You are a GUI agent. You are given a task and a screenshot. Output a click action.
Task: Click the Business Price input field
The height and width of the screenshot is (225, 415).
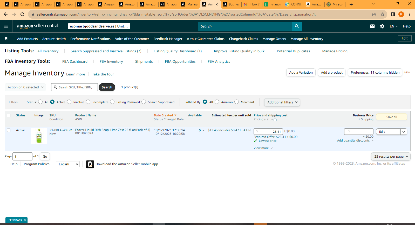[x=359, y=131]
